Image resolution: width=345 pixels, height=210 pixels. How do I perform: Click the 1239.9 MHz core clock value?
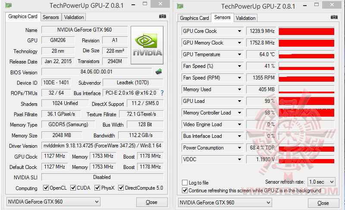261,31
